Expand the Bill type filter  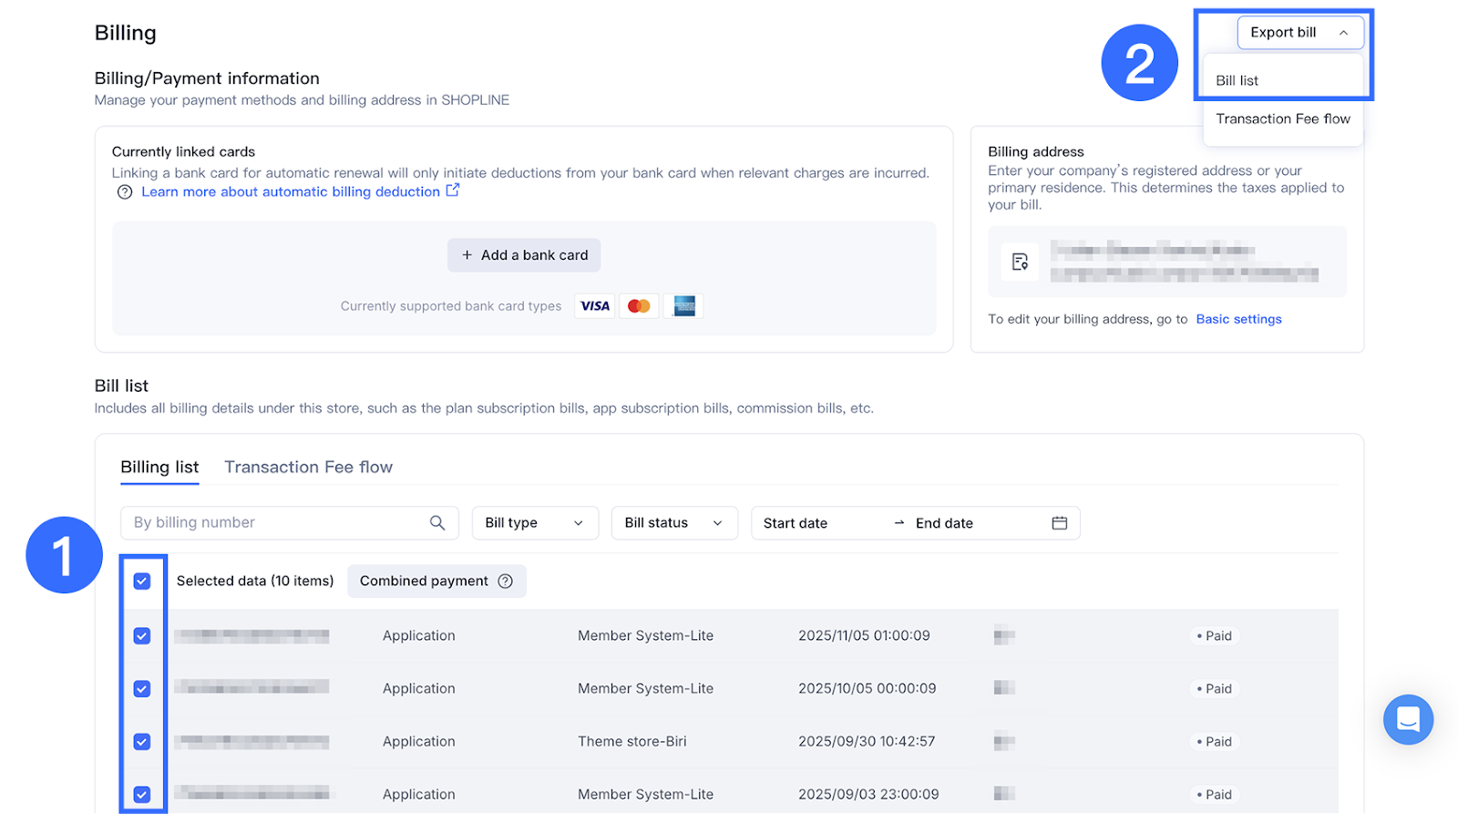tap(535, 523)
